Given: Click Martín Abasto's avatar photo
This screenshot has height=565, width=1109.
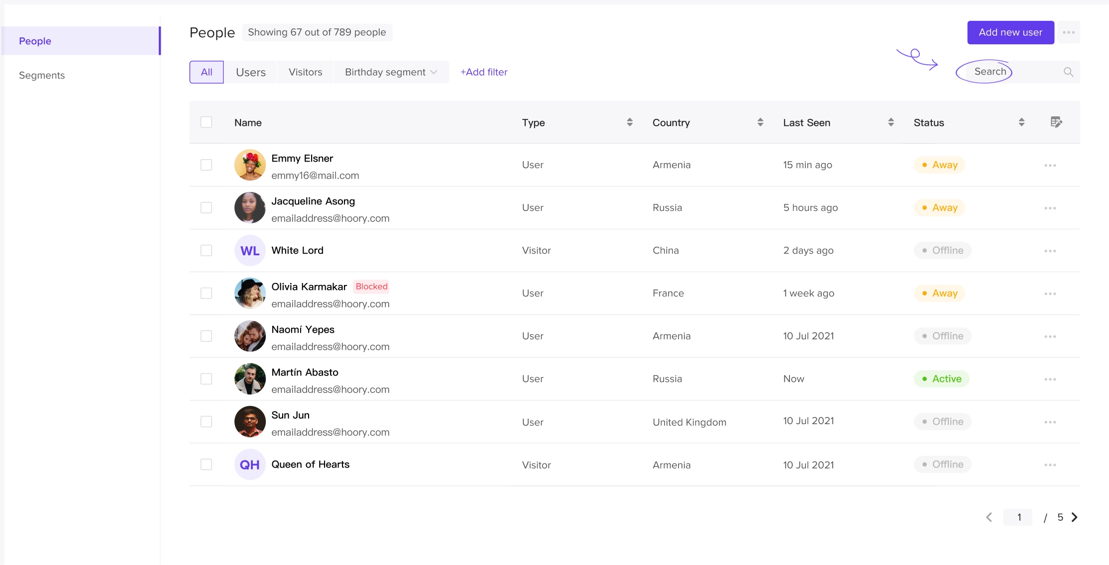Looking at the screenshot, I should [x=250, y=379].
